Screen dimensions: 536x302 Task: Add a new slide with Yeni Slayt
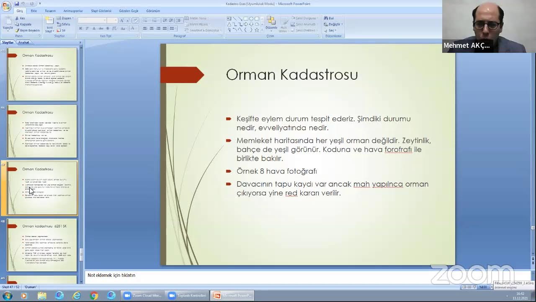[49, 25]
